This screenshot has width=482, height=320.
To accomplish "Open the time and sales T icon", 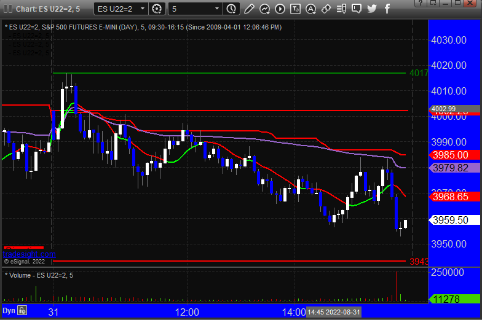I will 295,9.
